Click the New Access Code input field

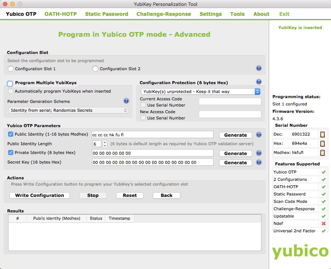click(230, 114)
